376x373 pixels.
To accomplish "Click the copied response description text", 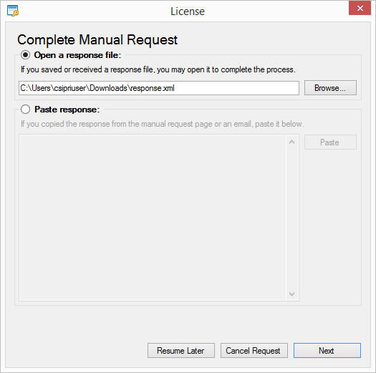I will [x=163, y=124].
